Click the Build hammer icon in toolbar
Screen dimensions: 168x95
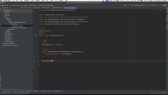129,5
